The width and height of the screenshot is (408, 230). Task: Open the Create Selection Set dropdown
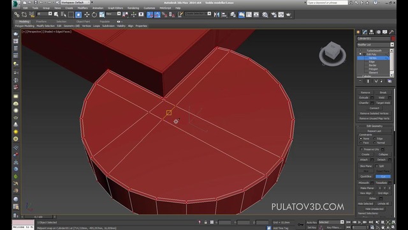(x=198, y=13)
